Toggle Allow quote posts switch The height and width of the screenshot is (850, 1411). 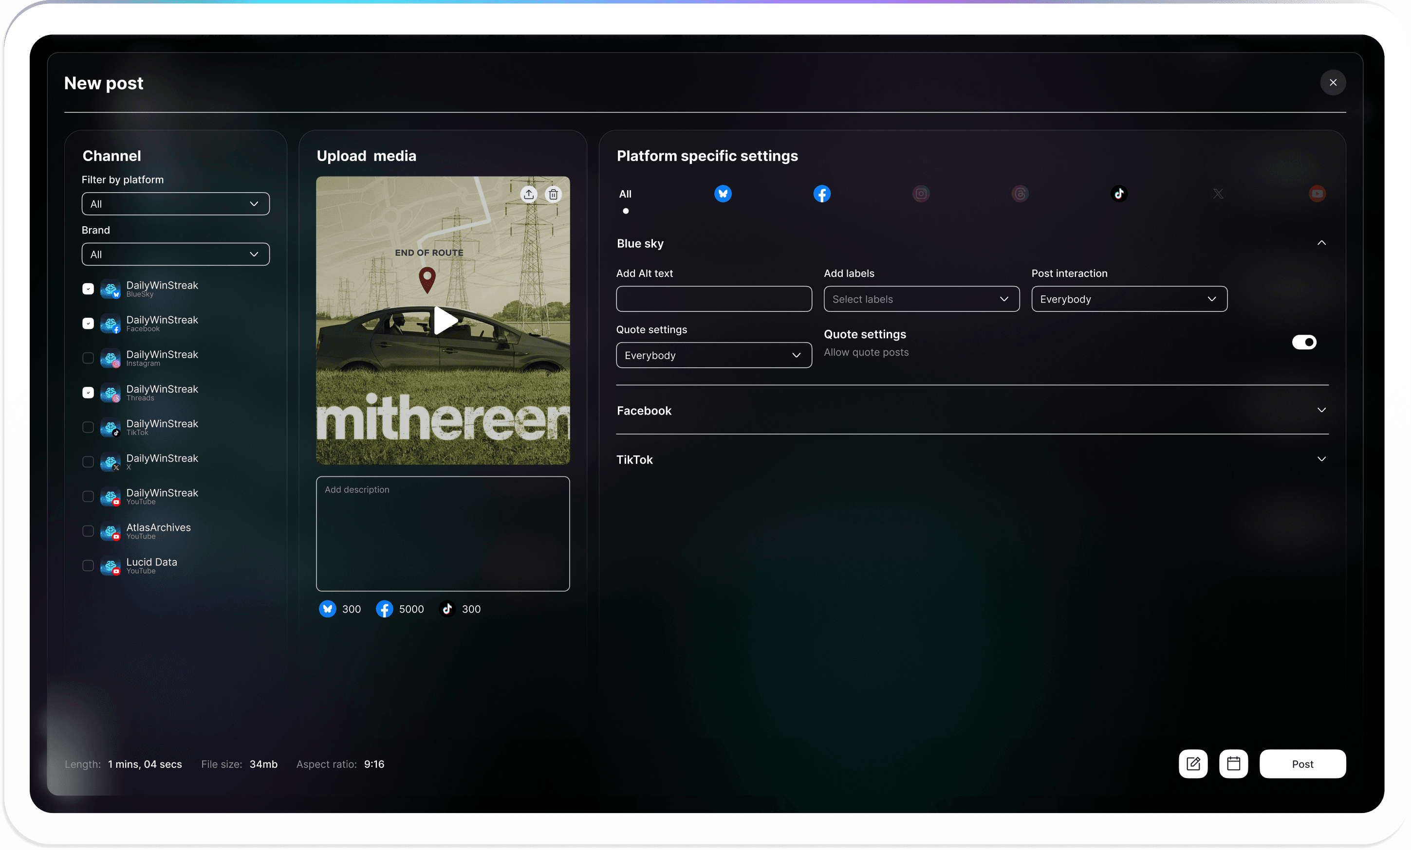[x=1304, y=343]
